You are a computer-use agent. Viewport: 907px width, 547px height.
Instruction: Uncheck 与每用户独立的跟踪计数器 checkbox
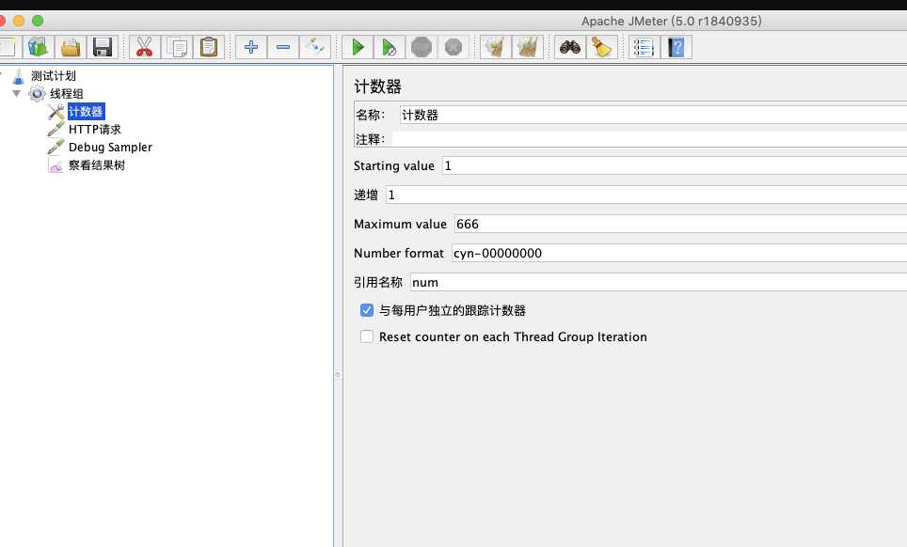pyautogui.click(x=367, y=310)
